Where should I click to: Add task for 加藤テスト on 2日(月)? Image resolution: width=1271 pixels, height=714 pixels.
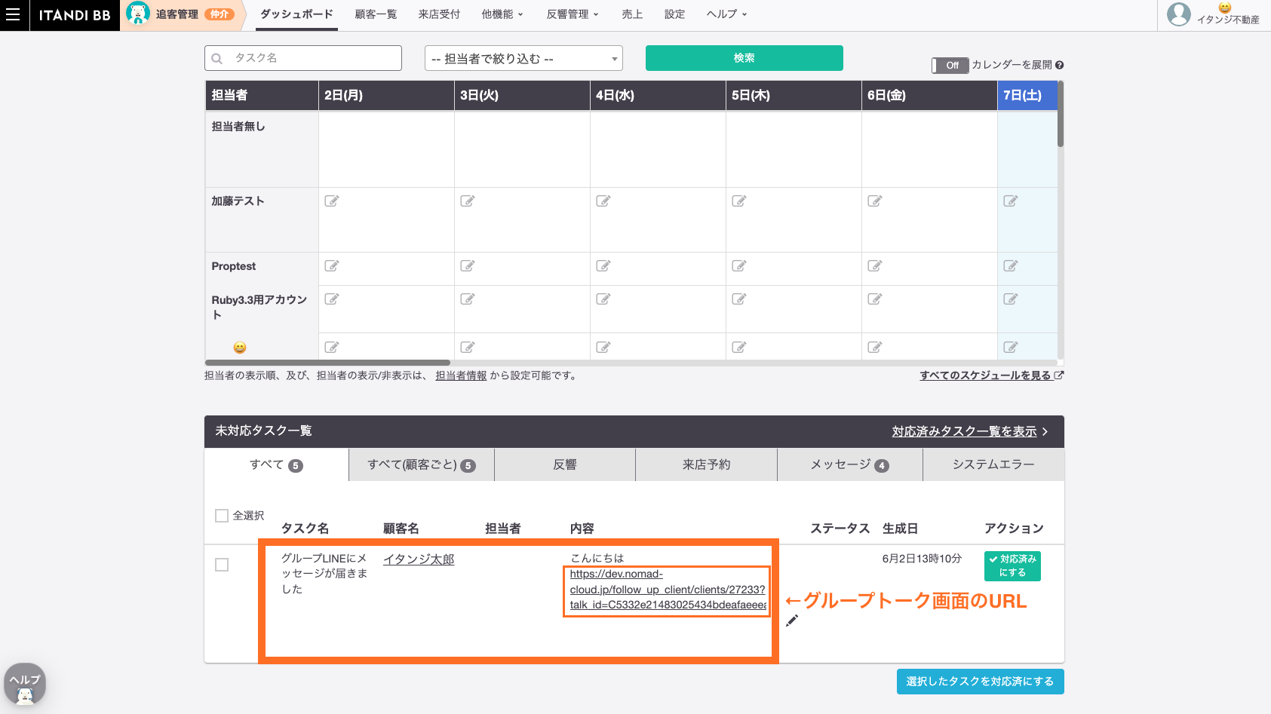click(332, 201)
